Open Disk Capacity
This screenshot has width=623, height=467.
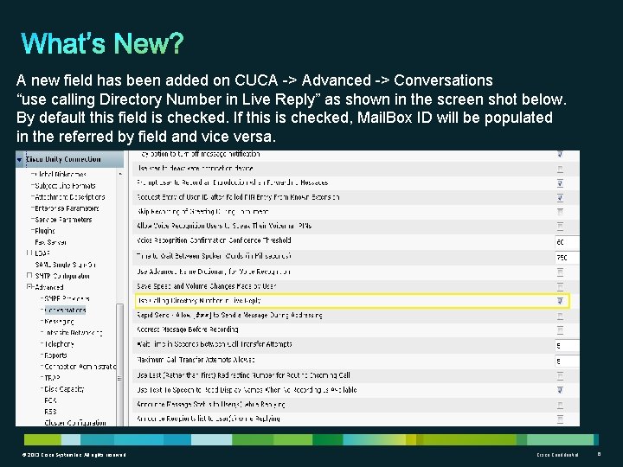(x=64, y=389)
